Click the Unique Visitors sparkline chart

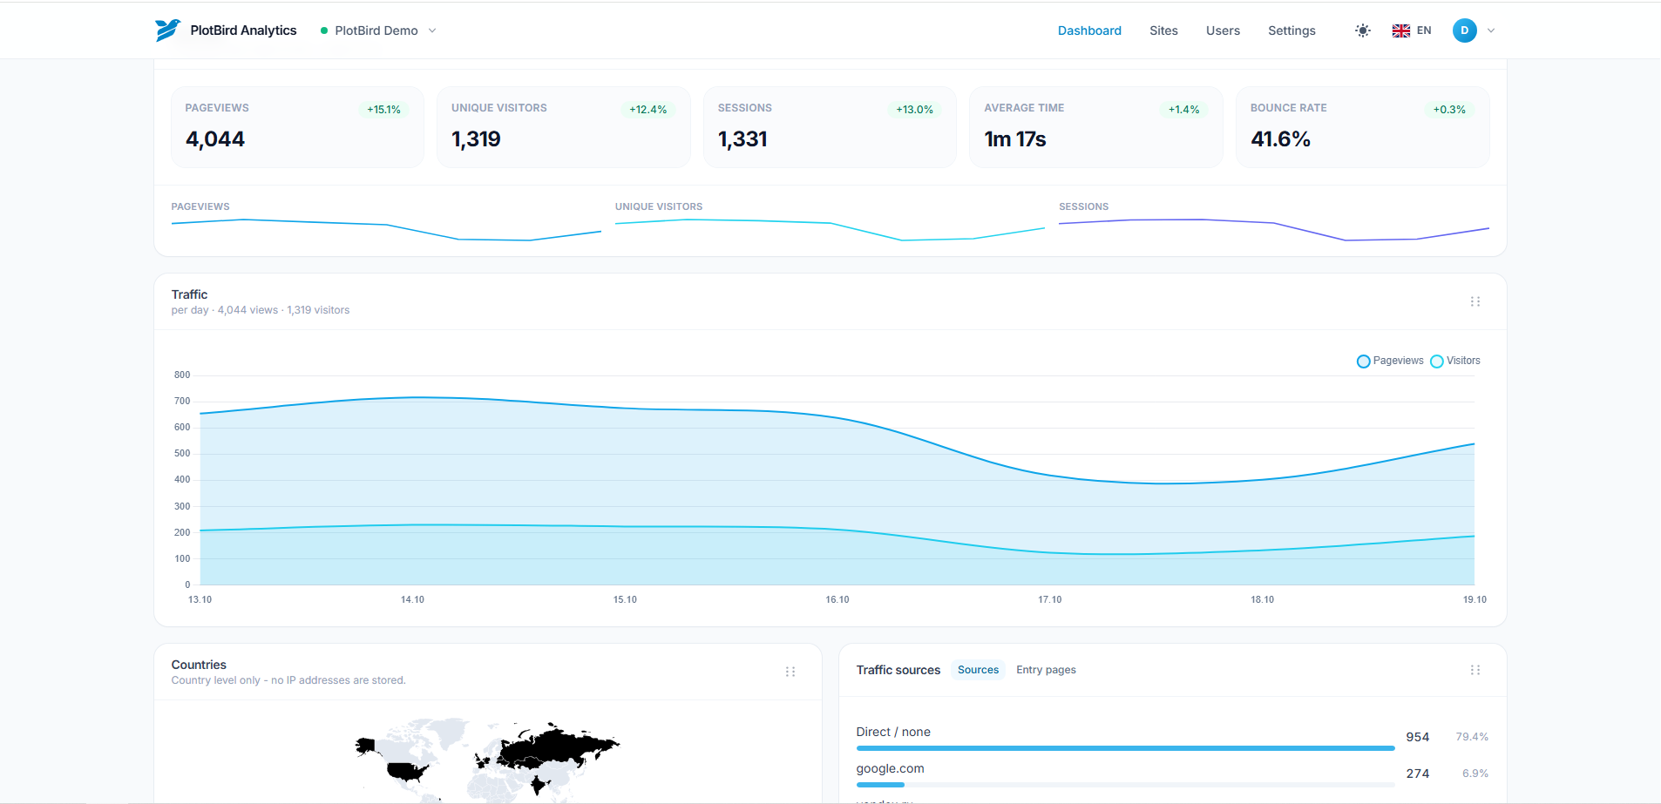tap(830, 230)
